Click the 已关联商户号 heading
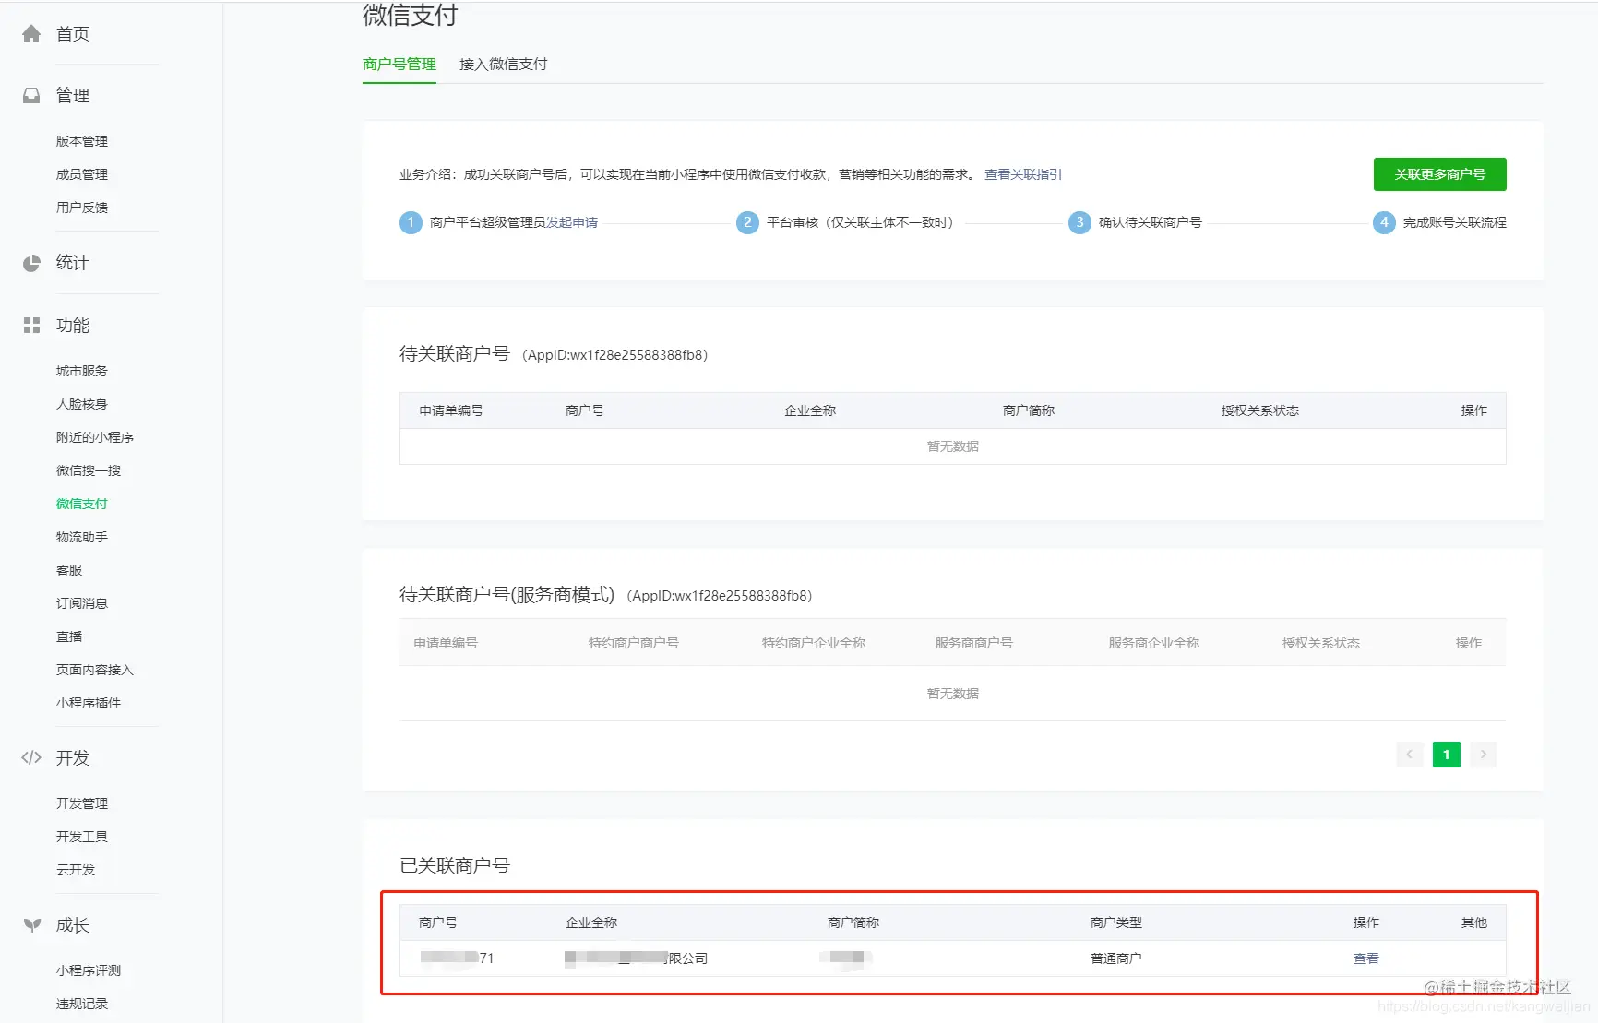Image resolution: width=1598 pixels, height=1023 pixels. click(455, 865)
